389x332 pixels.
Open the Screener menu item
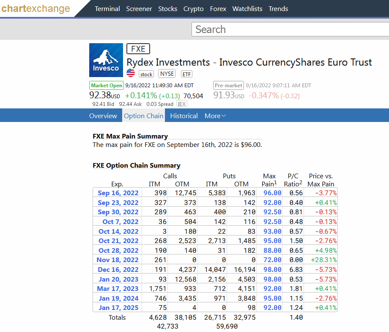tap(139, 8)
